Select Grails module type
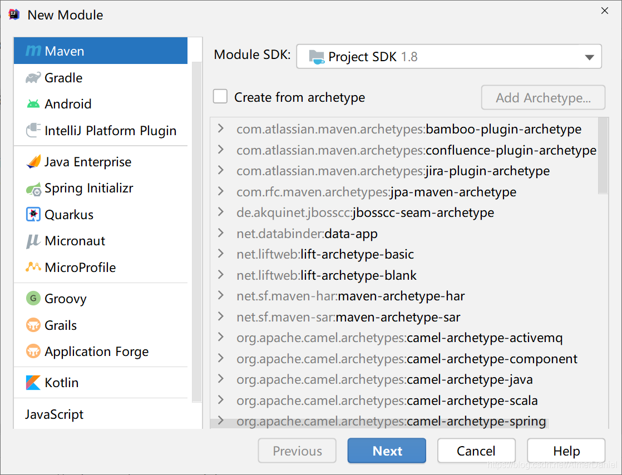Viewport: 622px width, 475px height. coord(100,325)
